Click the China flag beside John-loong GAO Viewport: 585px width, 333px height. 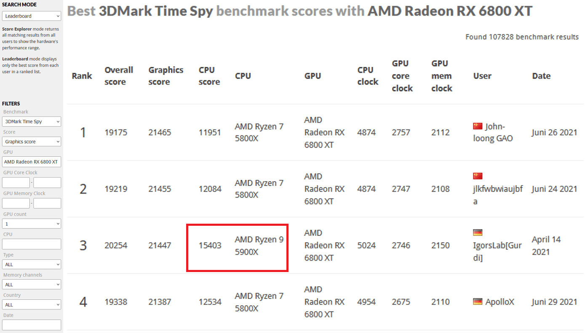(478, 126)
